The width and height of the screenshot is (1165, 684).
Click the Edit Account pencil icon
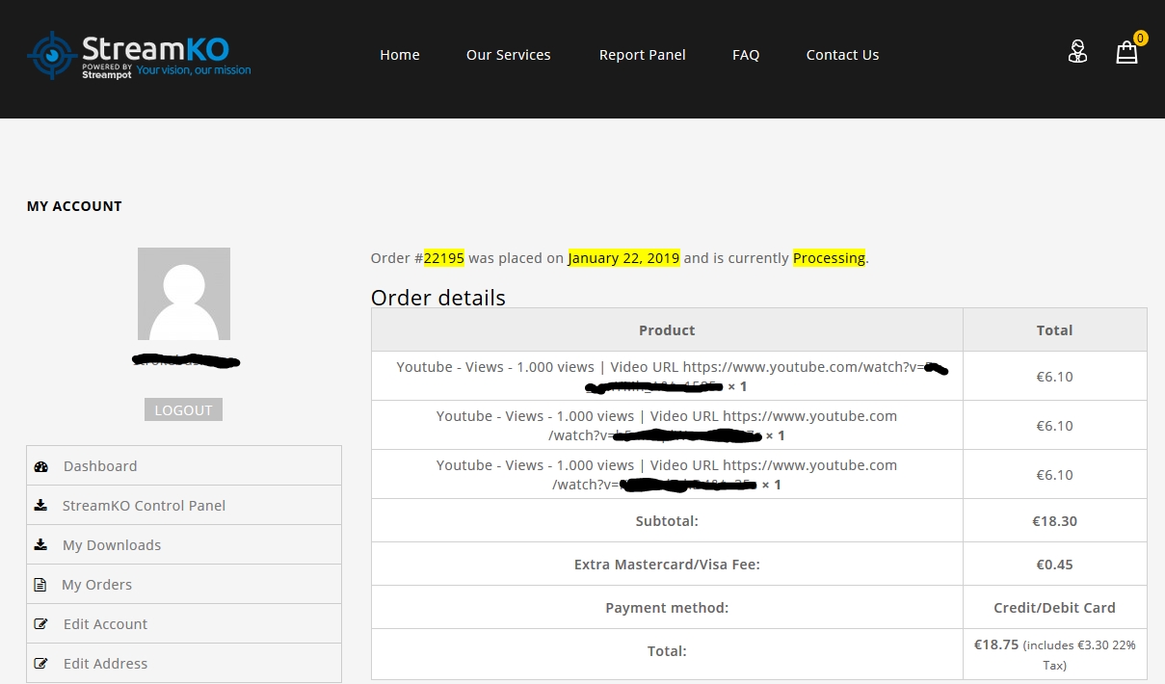pos(40,624)
